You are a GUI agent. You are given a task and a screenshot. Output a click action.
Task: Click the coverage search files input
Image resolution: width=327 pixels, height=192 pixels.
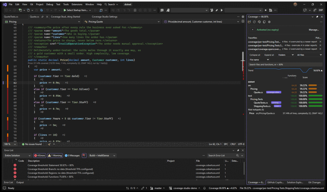pos(285,64)
